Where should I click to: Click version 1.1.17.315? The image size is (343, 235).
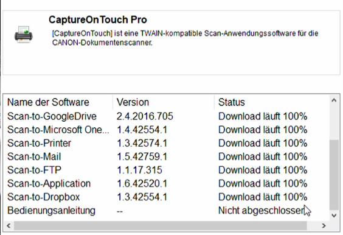click(x=139, y=170)
